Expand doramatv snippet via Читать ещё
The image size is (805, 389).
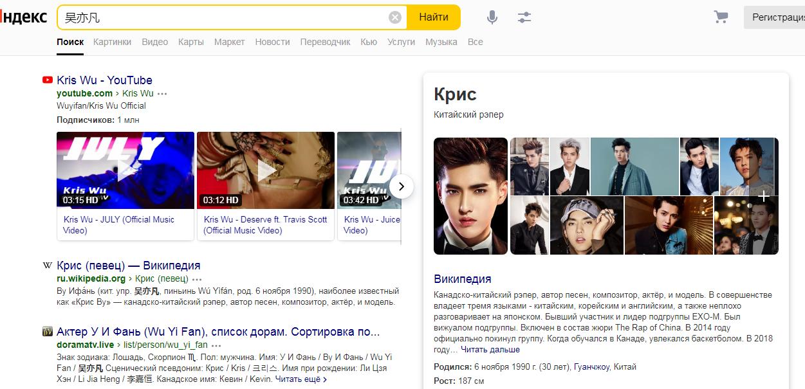click(x=301, y=379)
